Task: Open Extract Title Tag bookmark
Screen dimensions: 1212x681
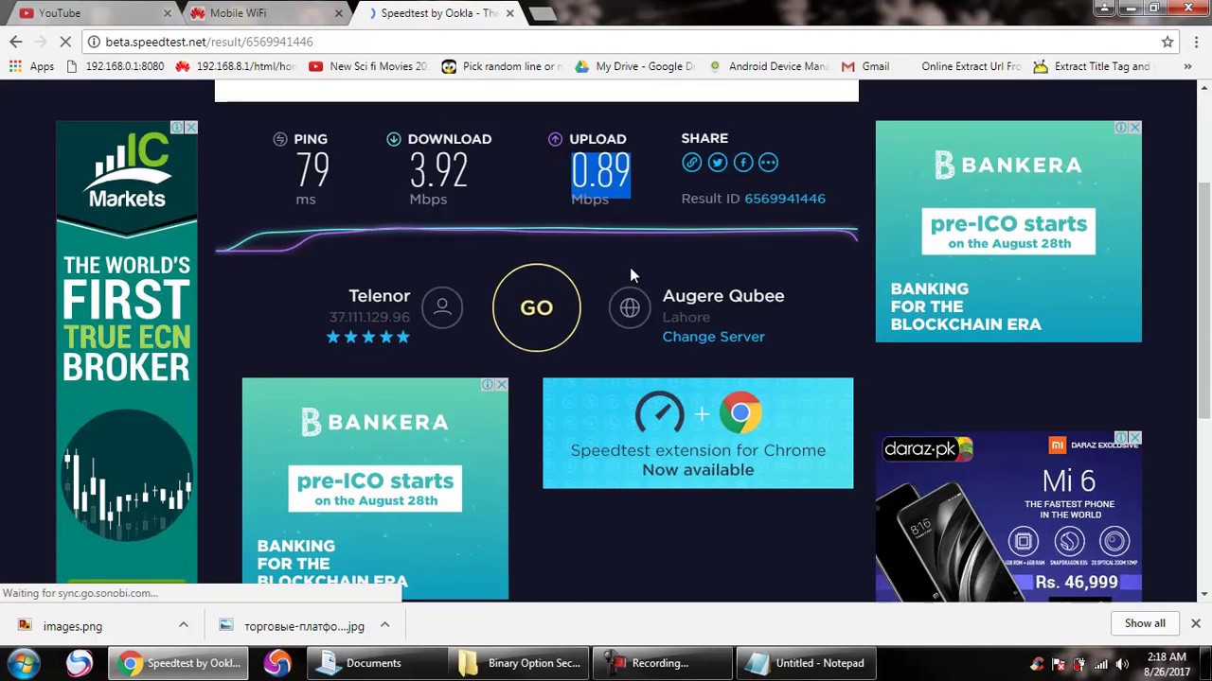Action: 1092,66
